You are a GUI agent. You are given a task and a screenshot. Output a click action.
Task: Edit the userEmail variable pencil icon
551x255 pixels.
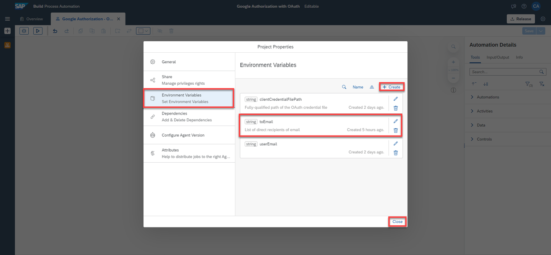pyautogui.click(x=396, y=144)
